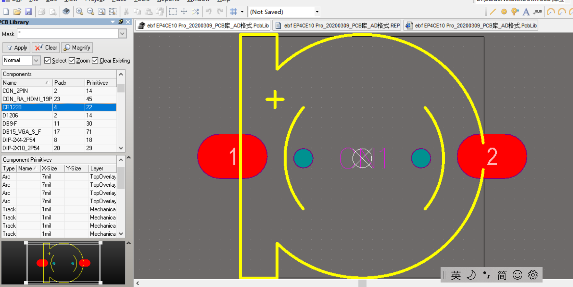Select inside area with dashed rectangle tool
The width and height of the screenshot is (573, 287).
(x=173, y=12)
